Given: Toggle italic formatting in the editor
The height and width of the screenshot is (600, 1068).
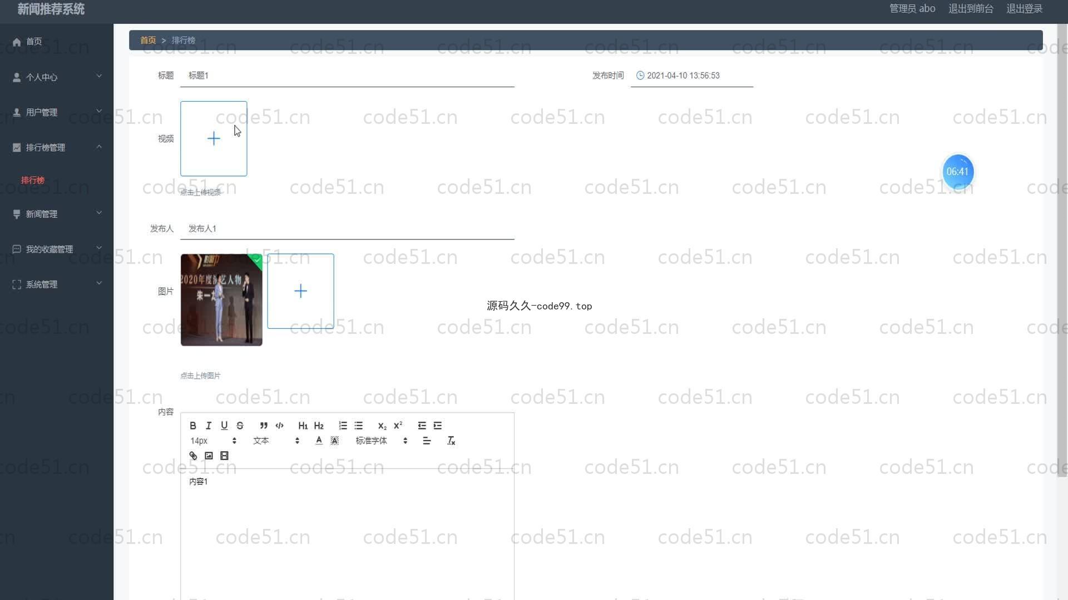Looking at the screenshot, I should pyautogui.click(x=209, y=426).
